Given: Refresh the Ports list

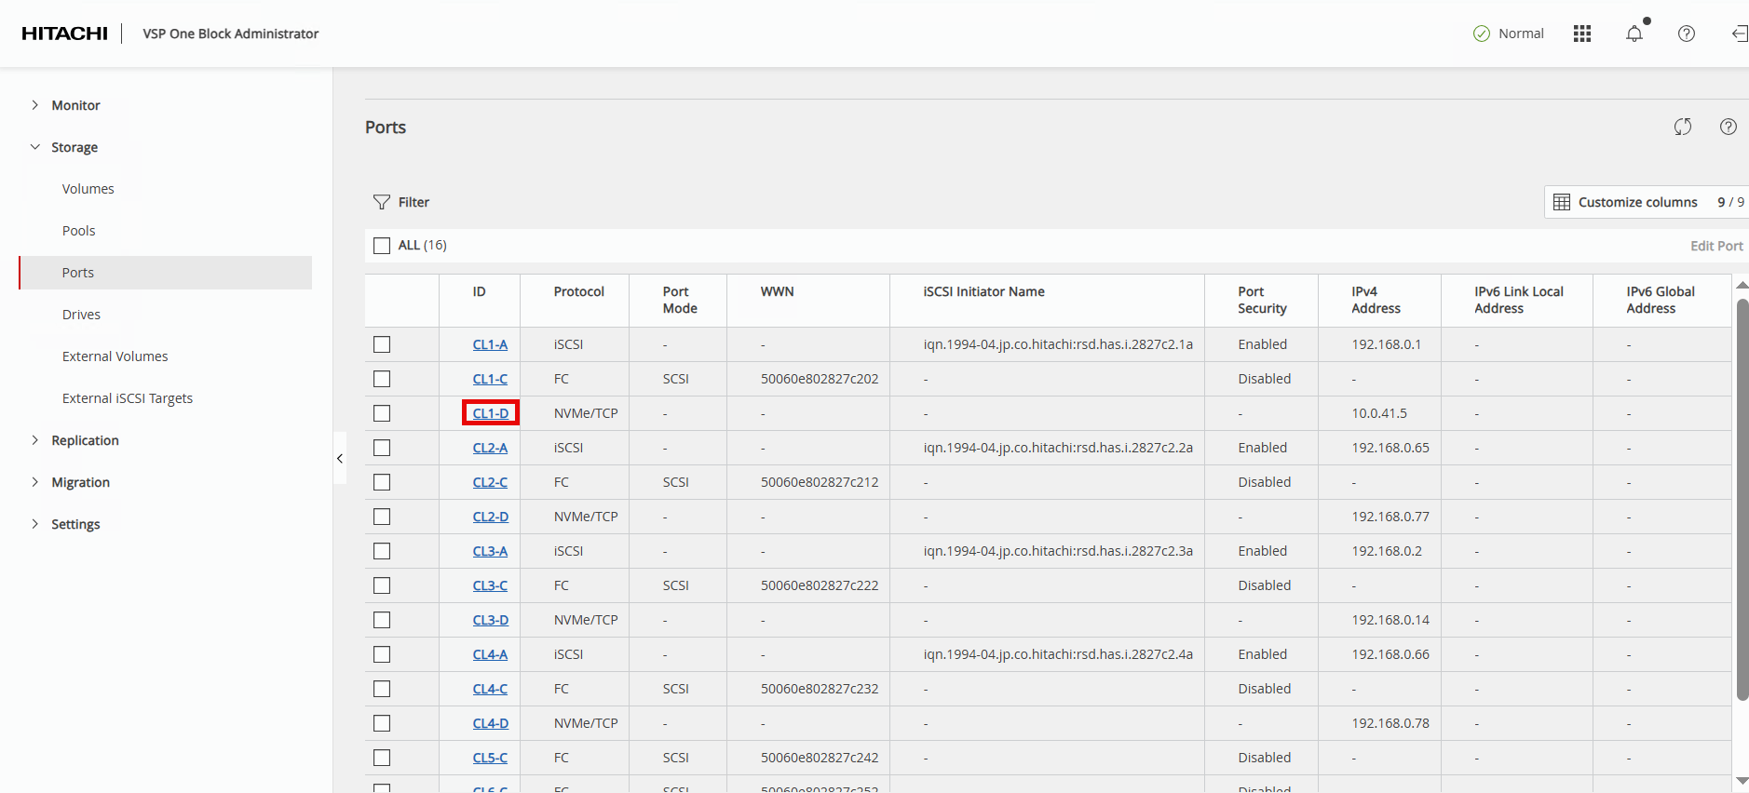Looking at the screenshot, I should coord(1682,127).
